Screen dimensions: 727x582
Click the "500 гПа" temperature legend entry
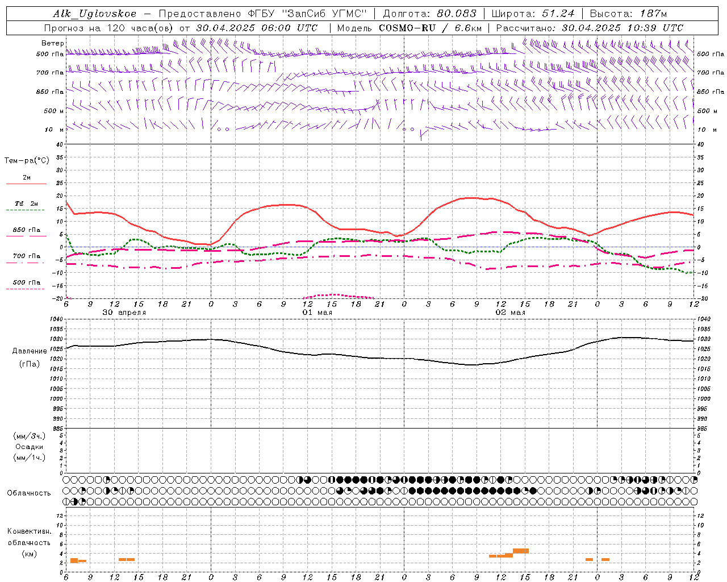(27, 282)
